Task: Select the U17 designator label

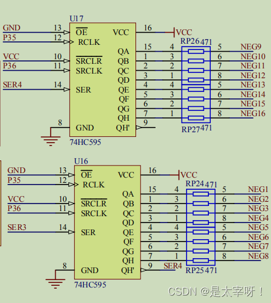Action: coord(76,19)
